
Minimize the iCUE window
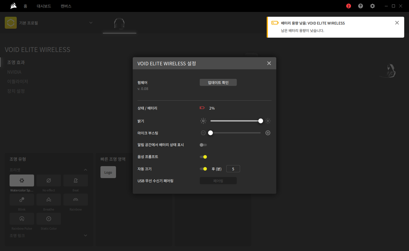(387, 6)
